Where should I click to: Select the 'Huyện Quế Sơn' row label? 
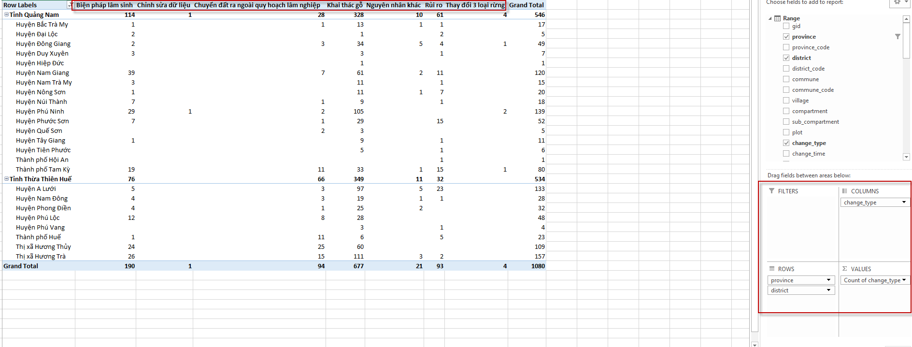tap(39, 130)
